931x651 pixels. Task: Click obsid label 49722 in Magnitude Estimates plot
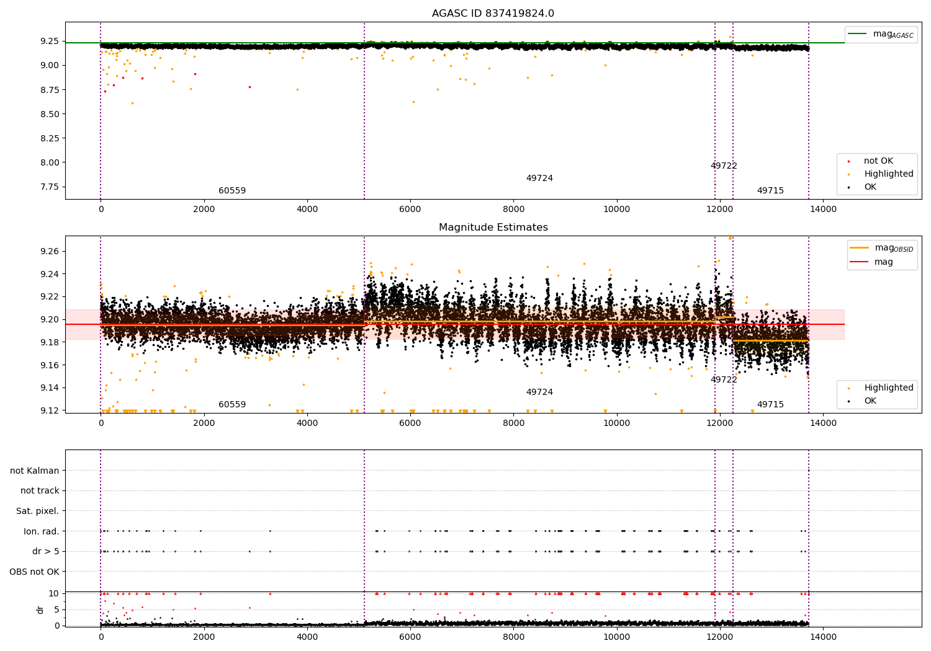click(x=724, y=380)
